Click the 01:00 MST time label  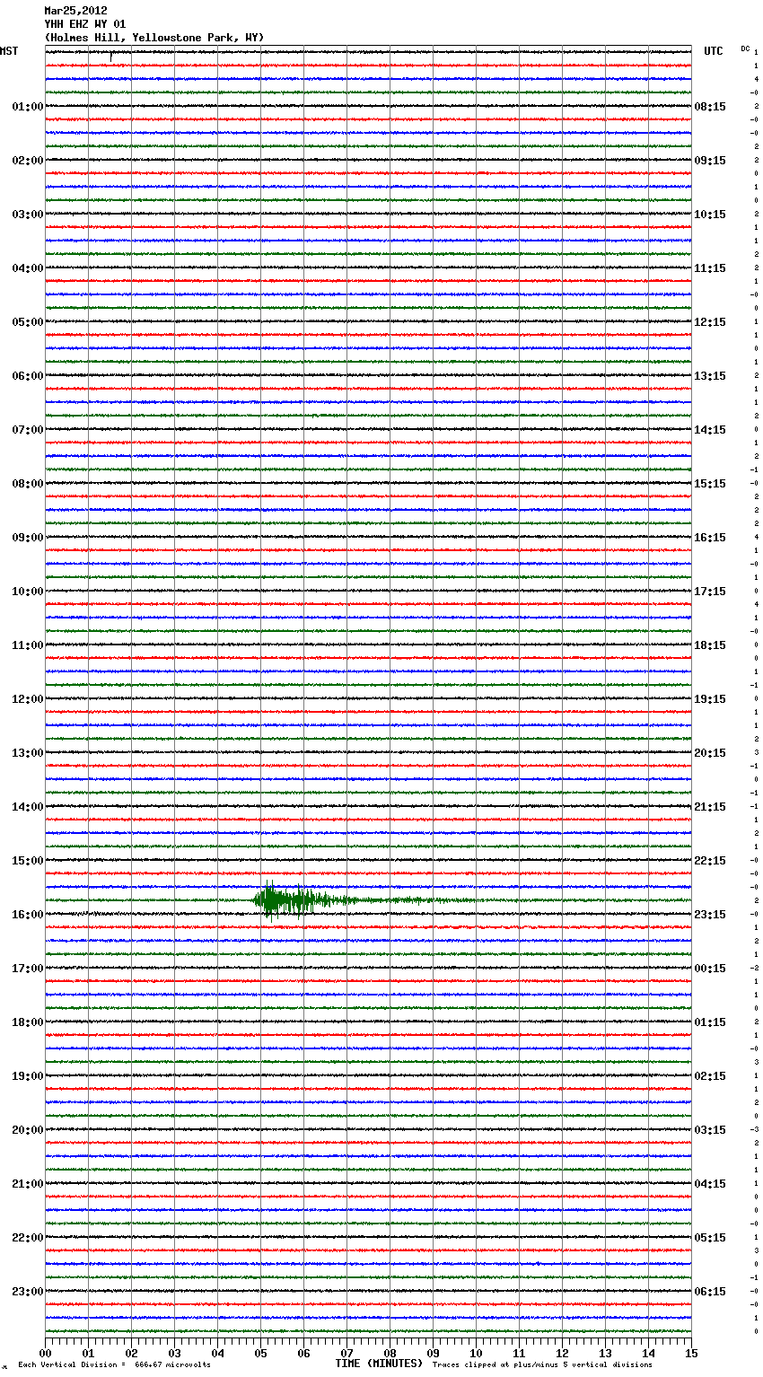pyautogui.click(x=28, y=107)
